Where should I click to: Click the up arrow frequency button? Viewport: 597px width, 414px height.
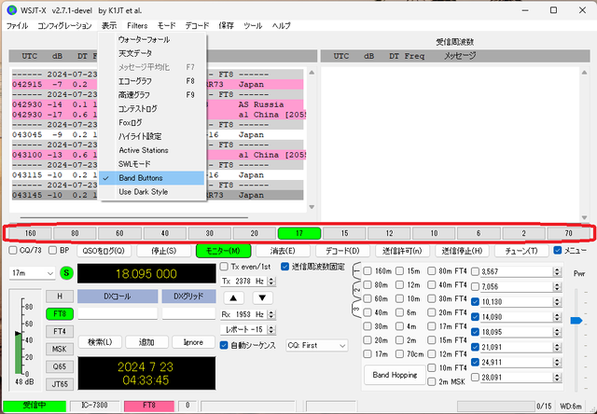coord(233,297)
